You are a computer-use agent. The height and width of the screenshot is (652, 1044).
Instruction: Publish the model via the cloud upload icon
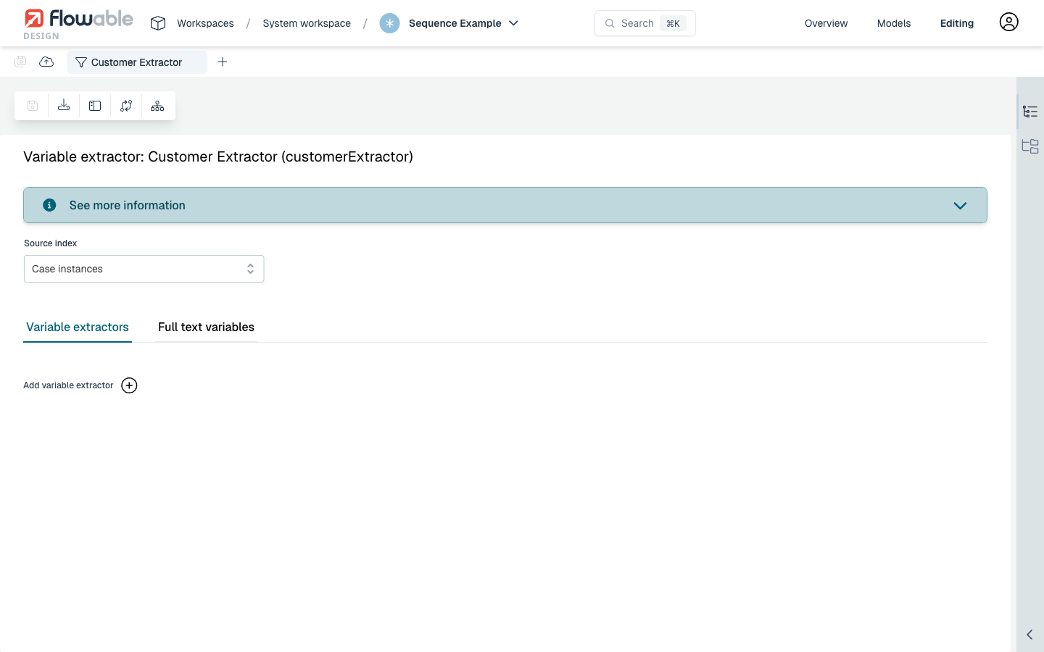pos(46,62)
